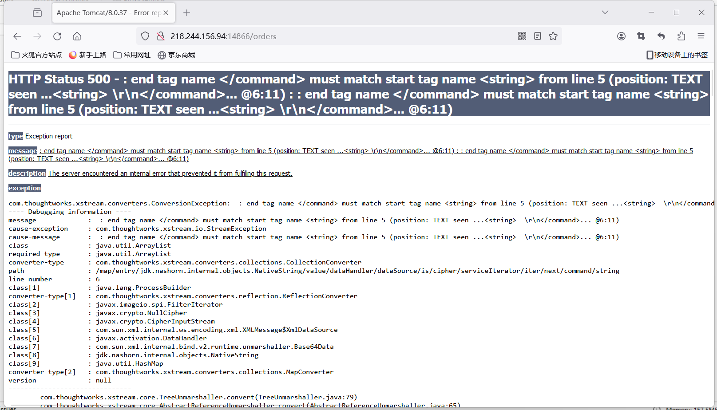This screenshot has height=410, width=717.
Task: Open a new tab with plus button
Action: [187, 13]
